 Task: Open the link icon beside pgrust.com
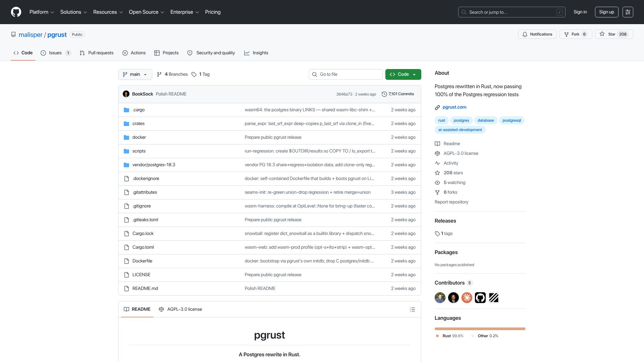(437, 108)
